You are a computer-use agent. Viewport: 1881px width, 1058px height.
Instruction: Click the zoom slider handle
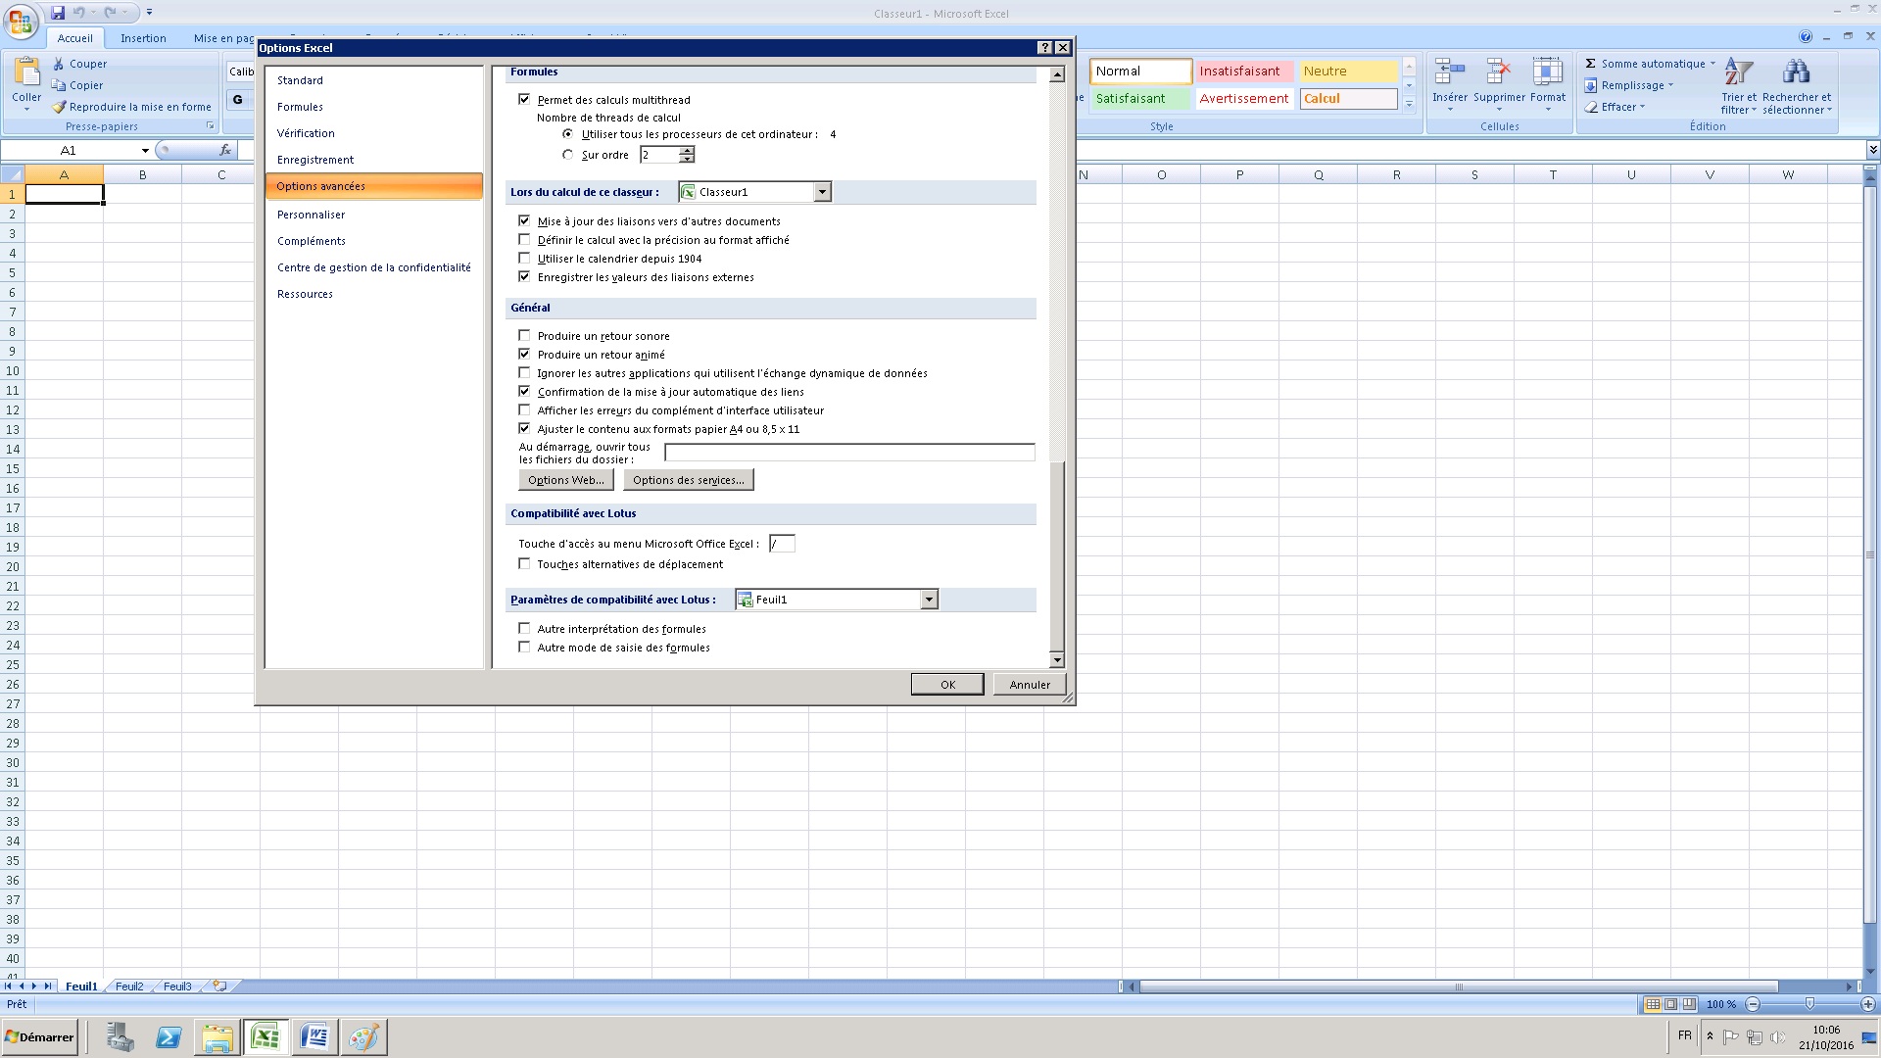1809,1004
